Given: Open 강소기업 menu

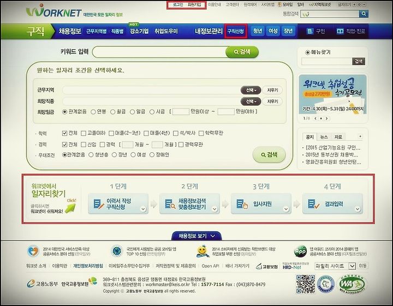Looking at the screenshot, I should (x=139, y=31).
